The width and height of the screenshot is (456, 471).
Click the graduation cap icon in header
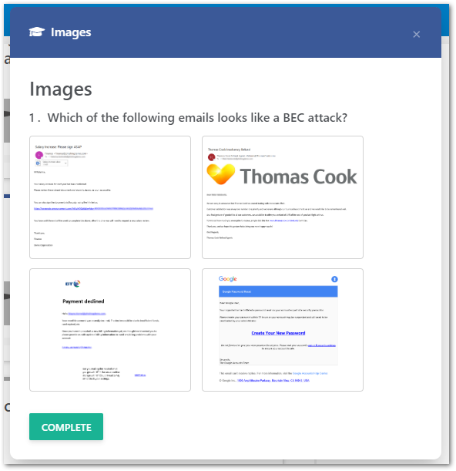[x=37, y=32]
